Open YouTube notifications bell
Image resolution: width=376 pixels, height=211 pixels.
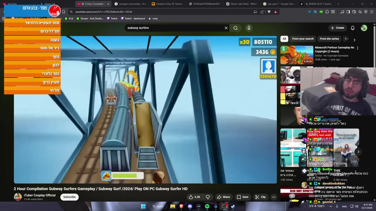point(352,28)
